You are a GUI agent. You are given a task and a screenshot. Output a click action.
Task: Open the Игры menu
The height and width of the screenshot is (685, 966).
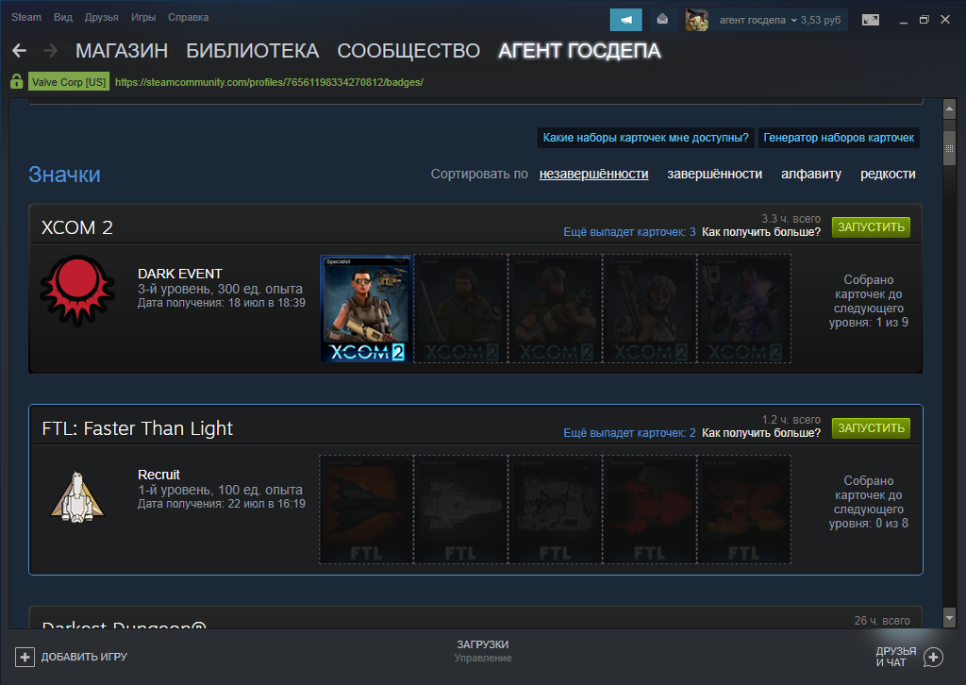point(143,17)
